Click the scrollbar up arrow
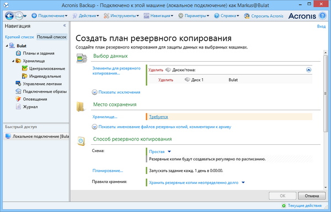This screenshot has width=331, height=212. coord(325,53)
